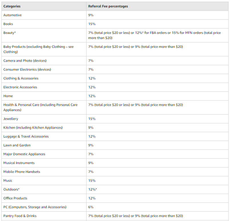Screen dimensions: 230x221
Task: Click the Outdoors* 12%* fee cell
Action: click(x=93, y=189)
